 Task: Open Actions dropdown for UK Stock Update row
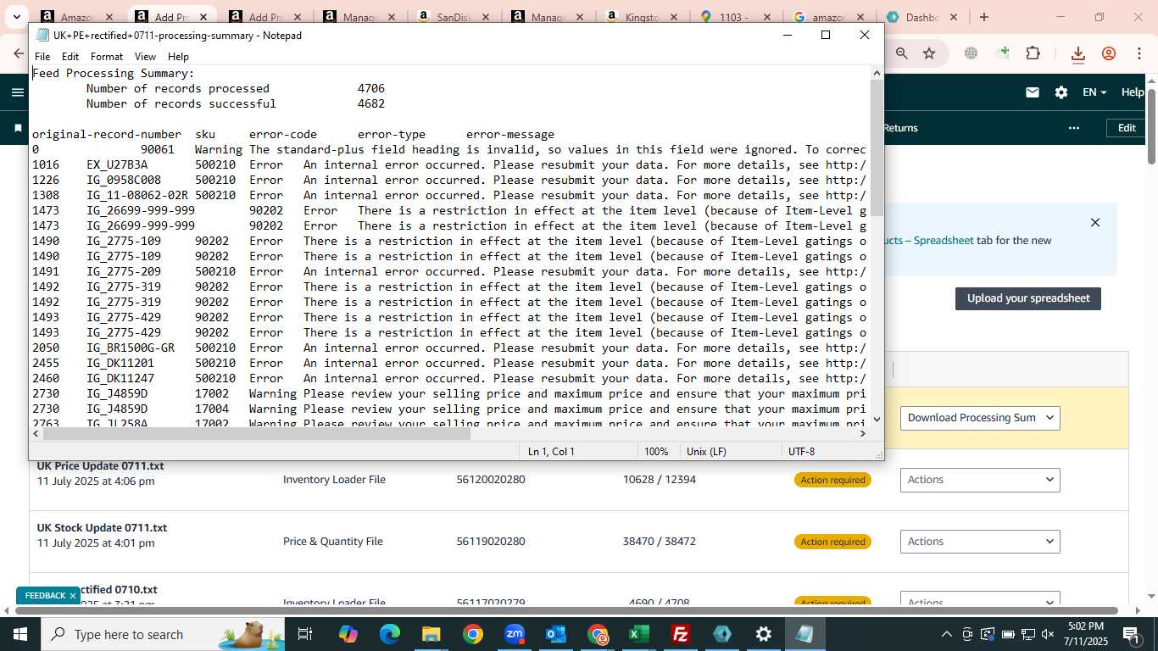click(x=980, y=542)
